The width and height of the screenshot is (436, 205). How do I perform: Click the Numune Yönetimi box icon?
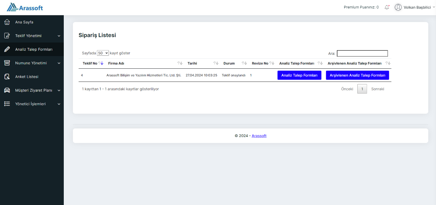click(7, 63)
